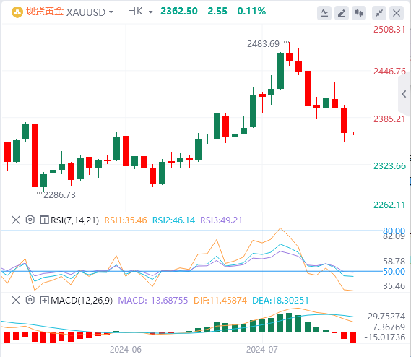This screenshot has height=357, width=411.
Task: Click the RSI 80.00 level label
Action: 394,231
